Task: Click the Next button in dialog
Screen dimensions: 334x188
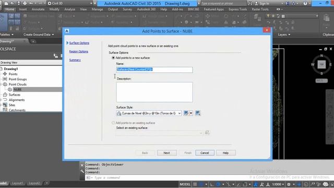Action: 167,153
